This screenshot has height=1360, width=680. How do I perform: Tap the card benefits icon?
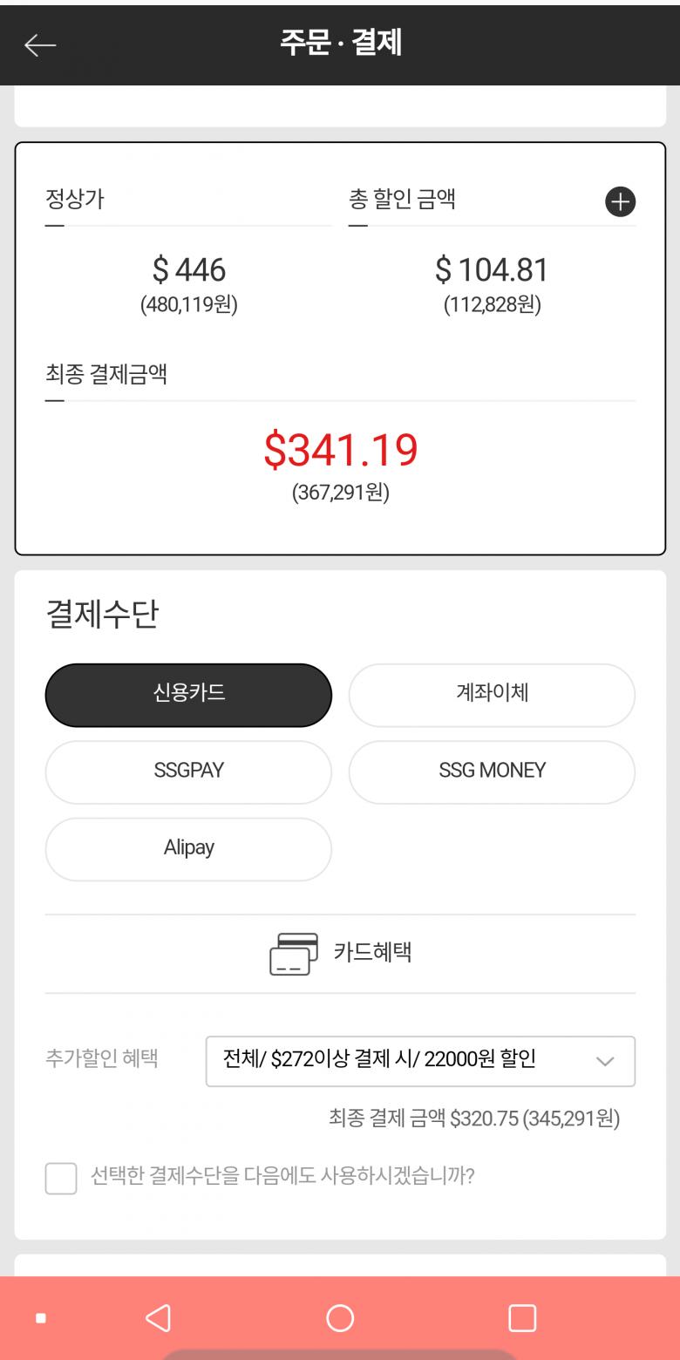pos(294,953)
